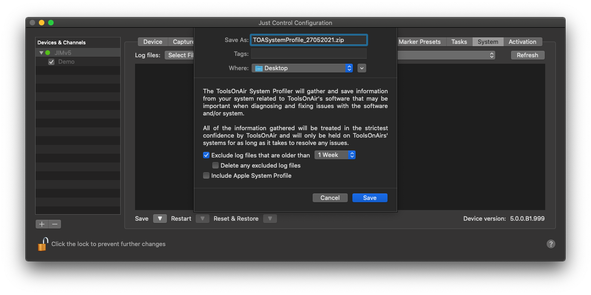Add a device with the plus button
This screenshot has height=295, width=591.
42,224
